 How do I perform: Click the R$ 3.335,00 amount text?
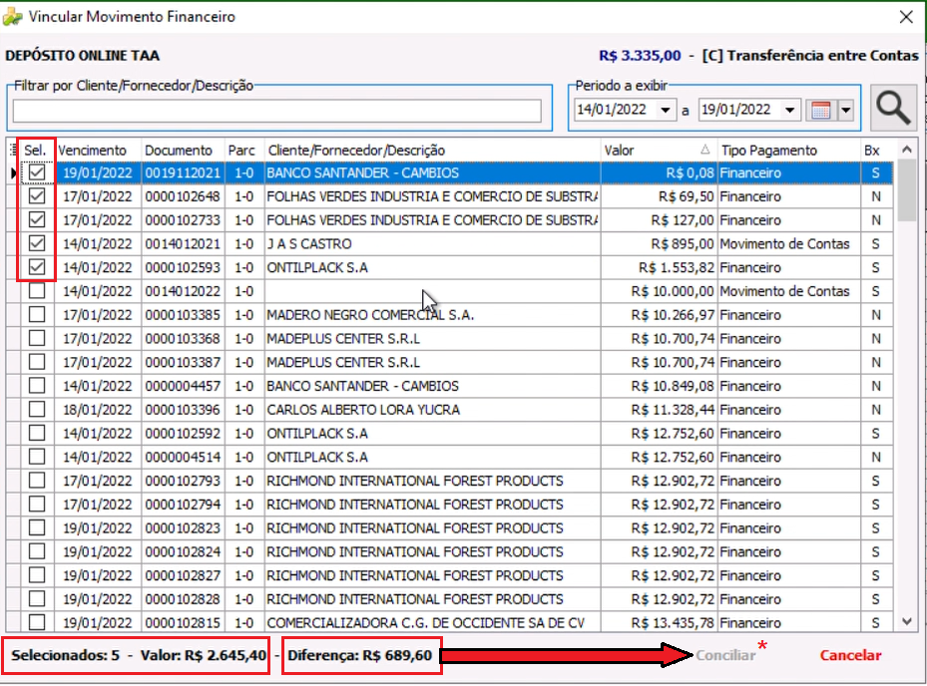tap(640, 56)
